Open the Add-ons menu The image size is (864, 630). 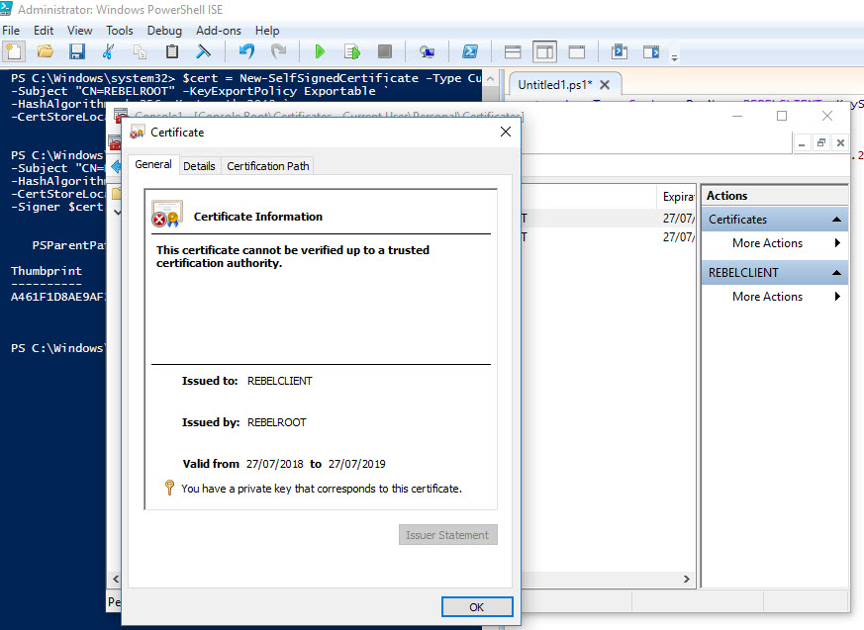coord(218,31)
